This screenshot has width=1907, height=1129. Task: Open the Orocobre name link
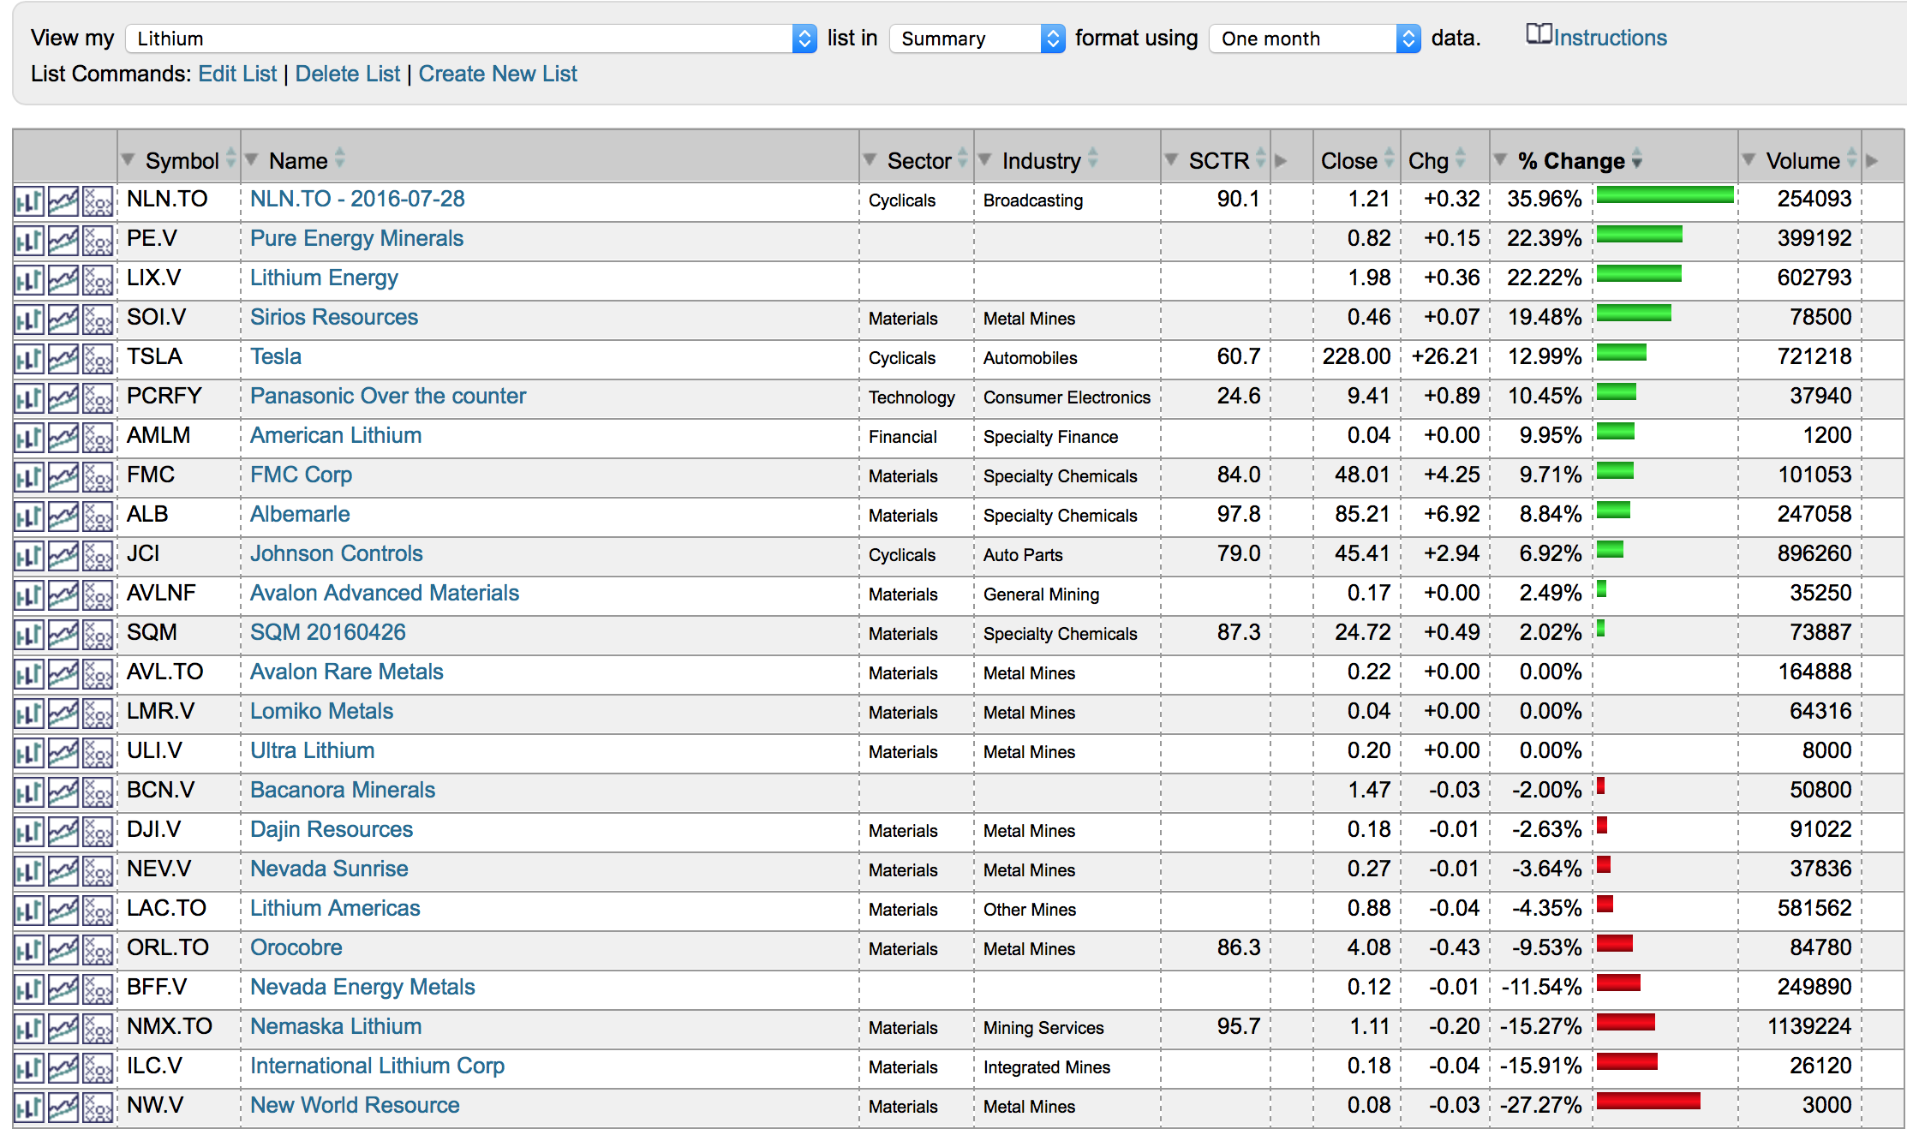tap(296, 947)
